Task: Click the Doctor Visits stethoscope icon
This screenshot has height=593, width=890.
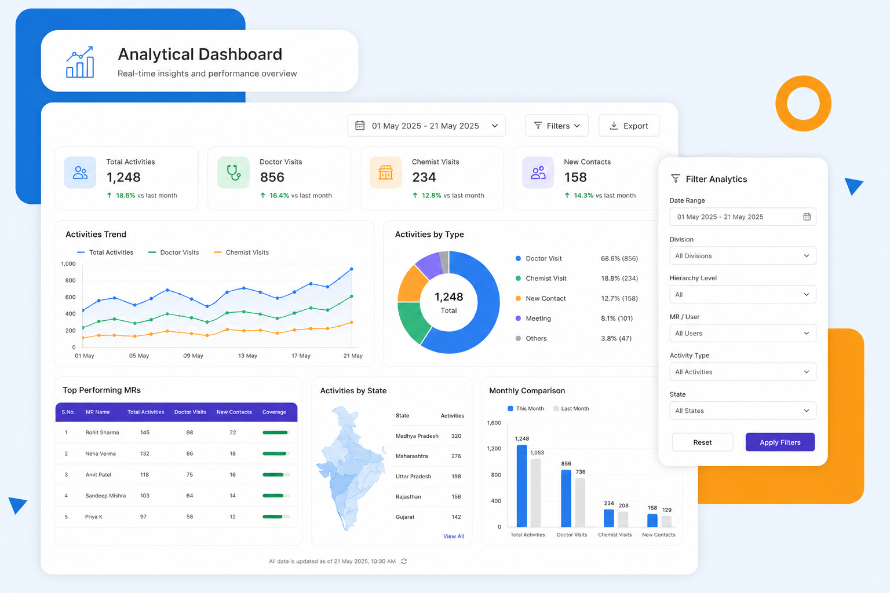Action: 234,173
